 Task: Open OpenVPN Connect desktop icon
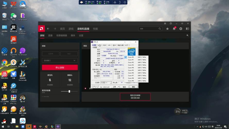point(13,64)
